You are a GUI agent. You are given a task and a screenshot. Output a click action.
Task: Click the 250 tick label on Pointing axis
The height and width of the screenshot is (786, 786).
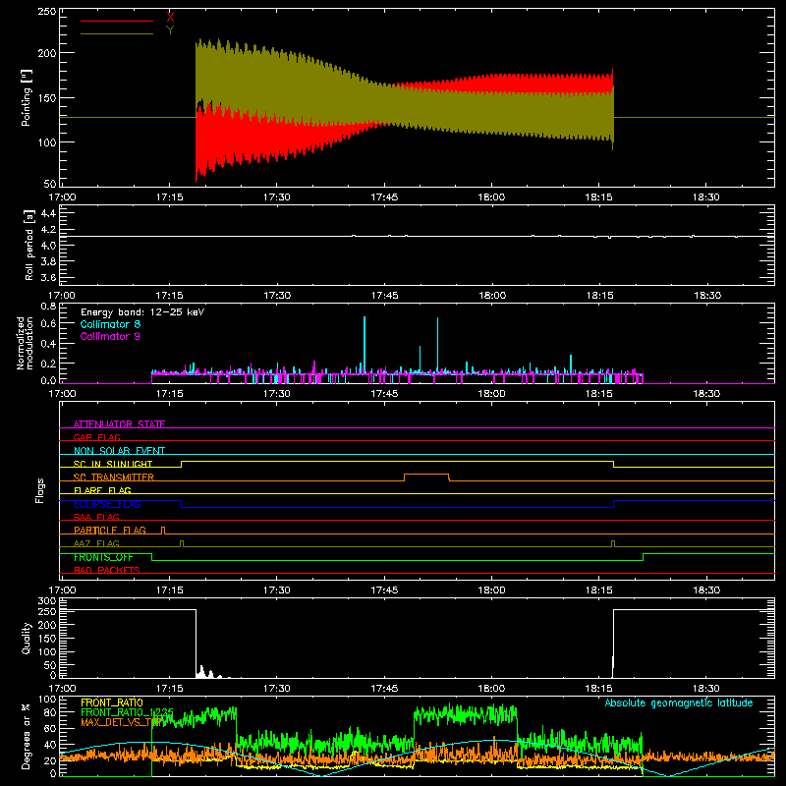click(46, 12)
